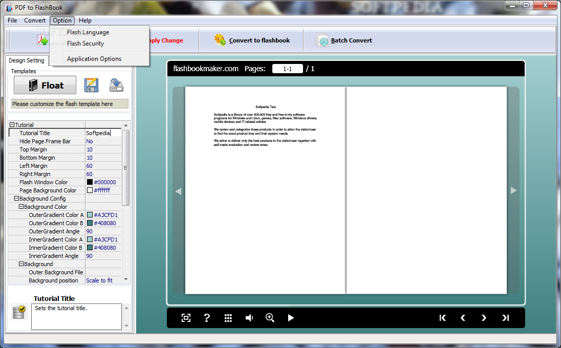The image size is (561, 348).
Task: Click the Tutorial Title Softpedia input field
Action: tap(103, 133)
